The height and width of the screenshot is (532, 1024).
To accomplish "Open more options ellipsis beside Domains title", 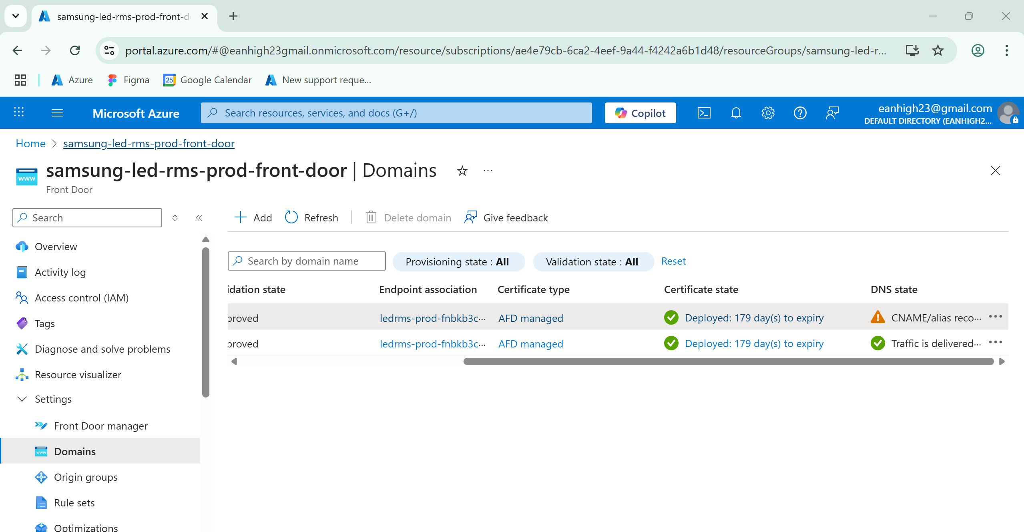I will (488, 171).
